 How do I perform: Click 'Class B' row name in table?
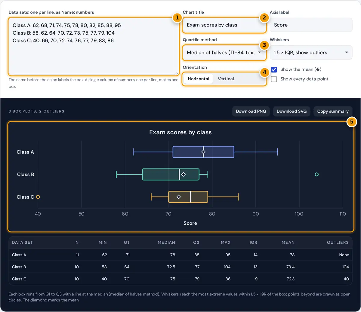coord(19,267)
